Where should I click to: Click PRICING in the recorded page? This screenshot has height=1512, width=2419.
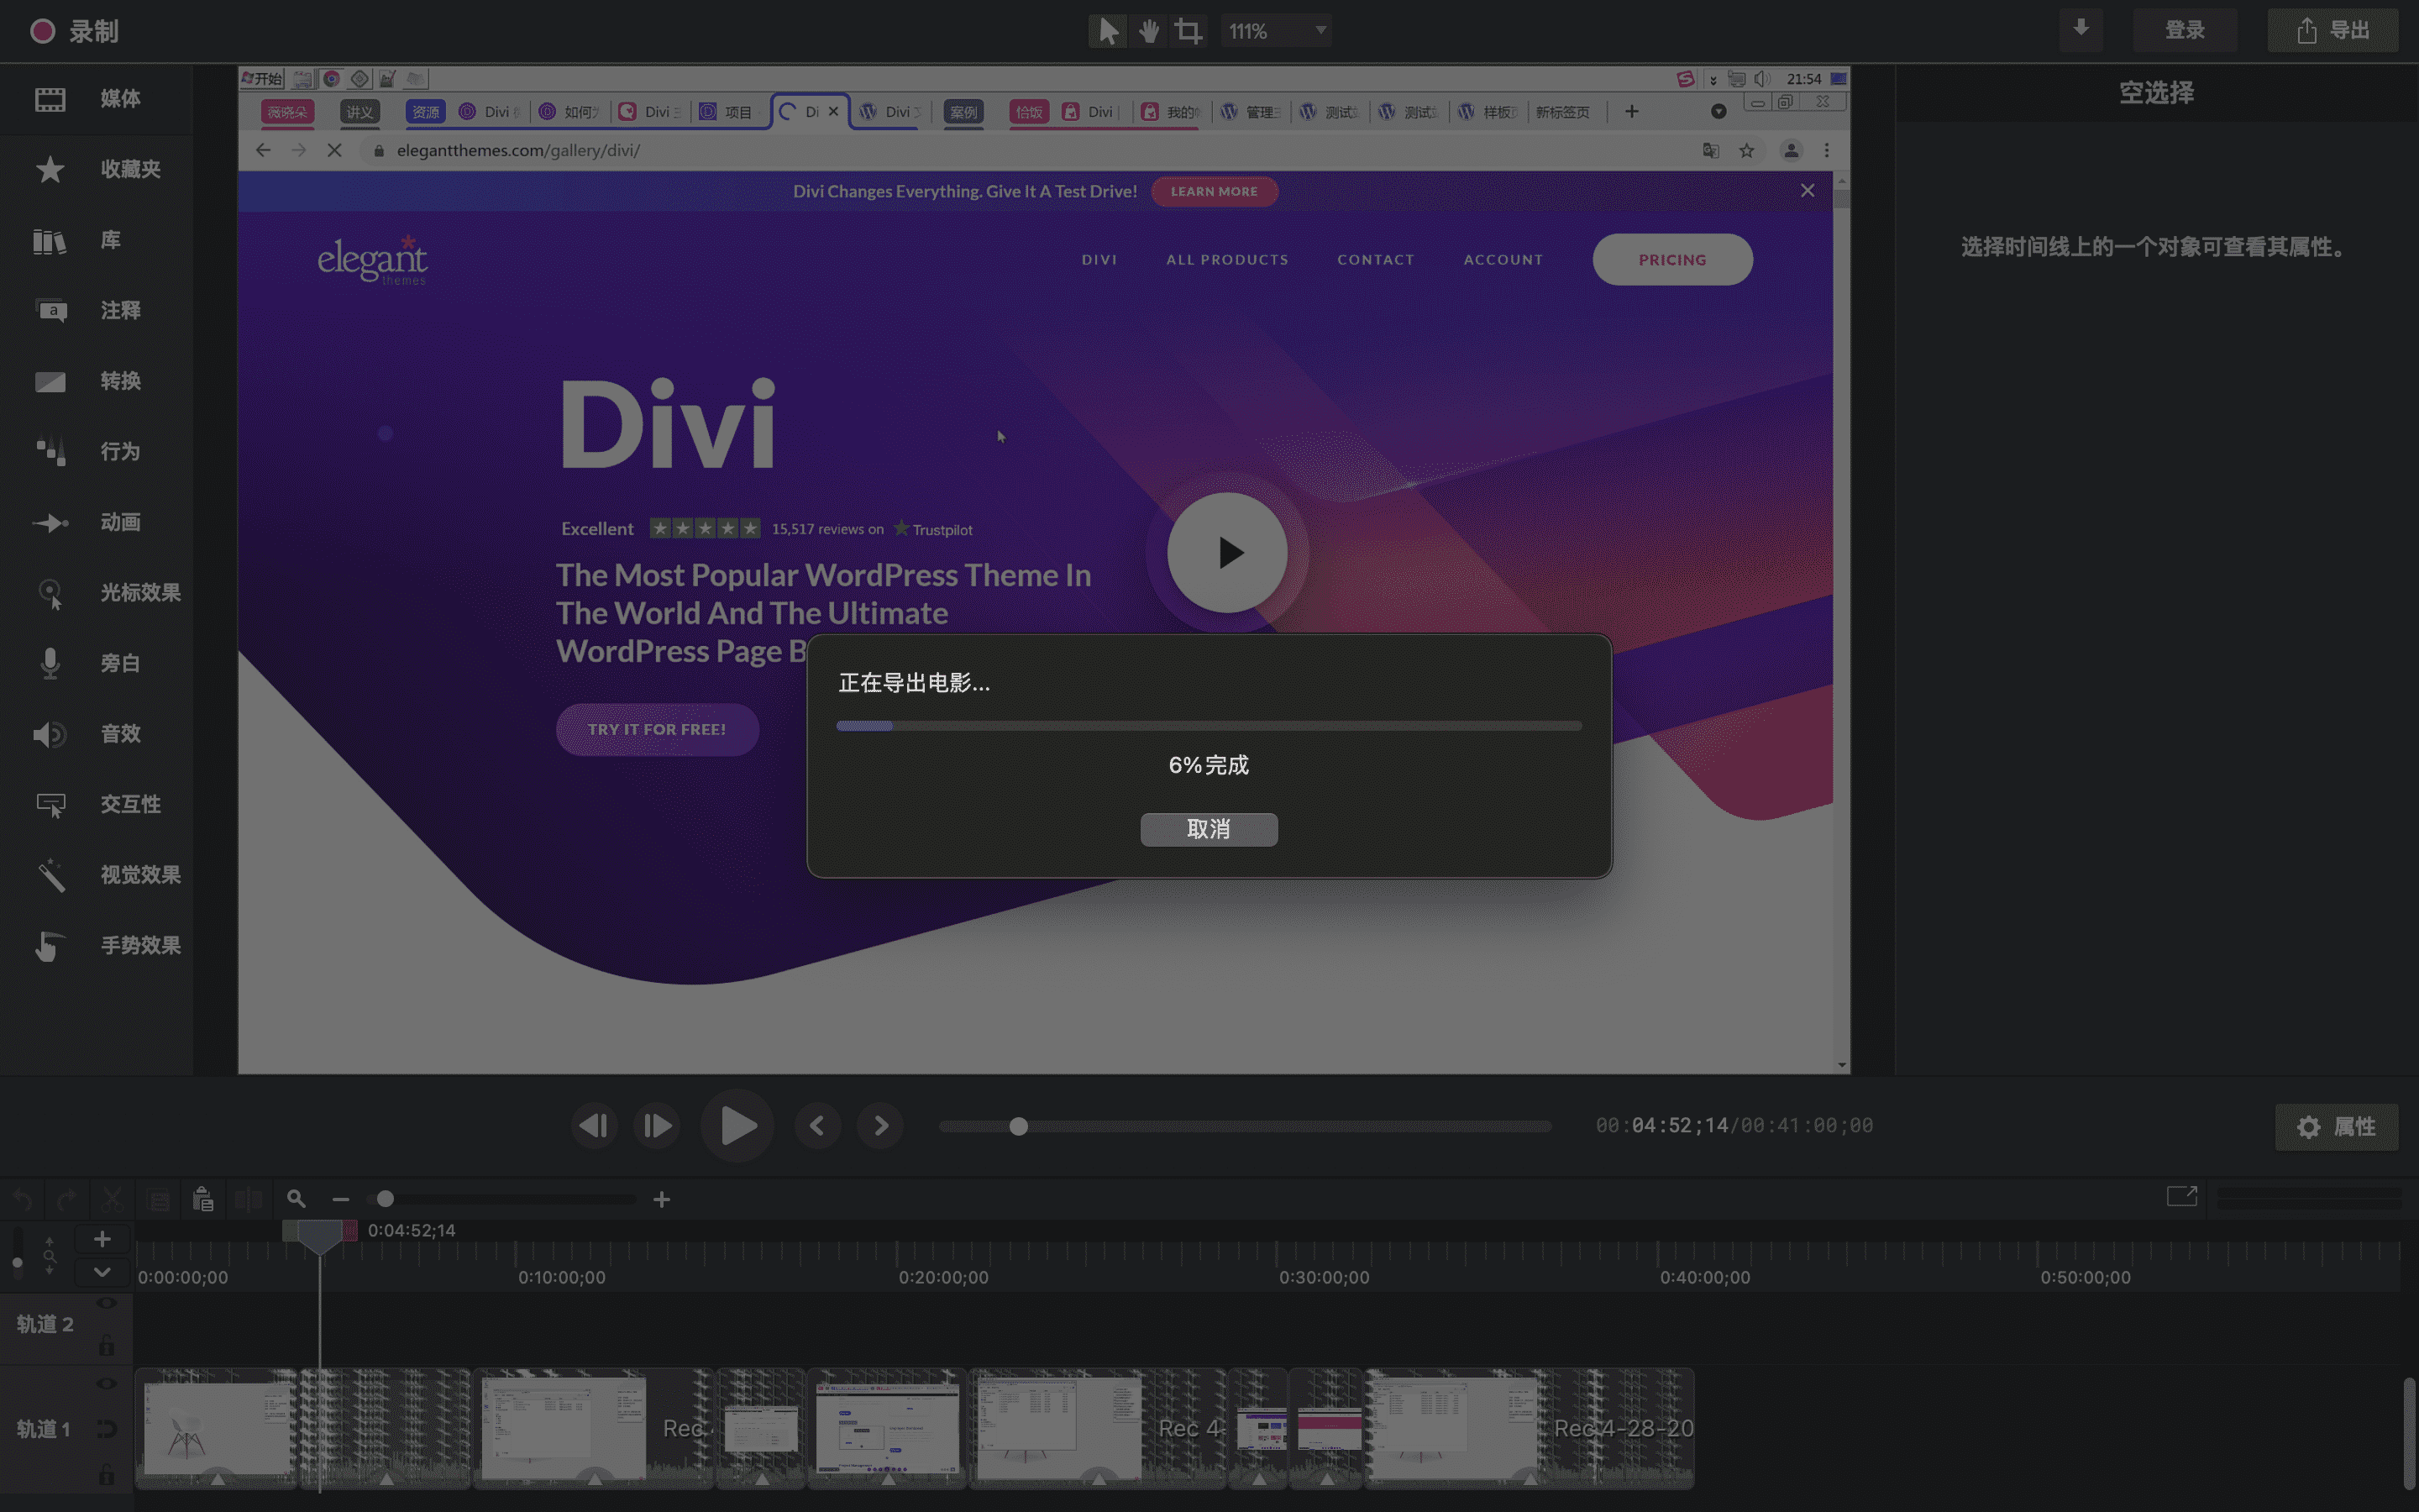click(1672, 260)
